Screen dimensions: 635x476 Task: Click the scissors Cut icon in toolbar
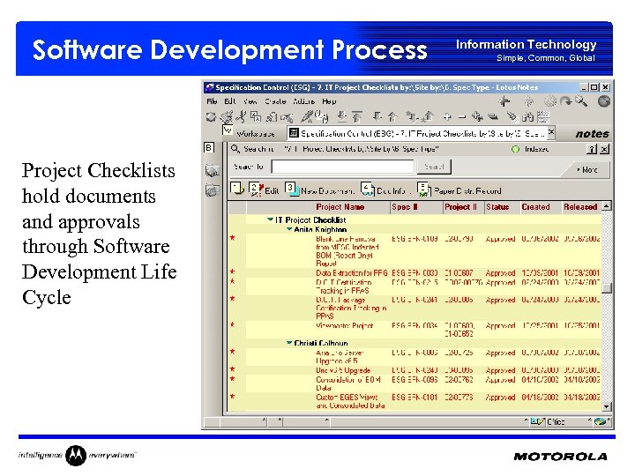241,117
